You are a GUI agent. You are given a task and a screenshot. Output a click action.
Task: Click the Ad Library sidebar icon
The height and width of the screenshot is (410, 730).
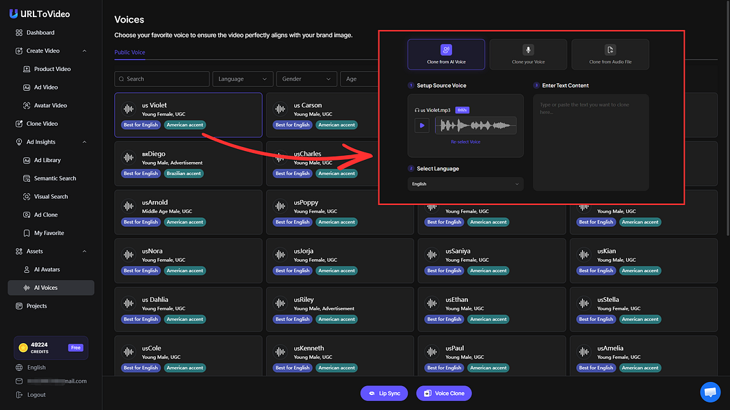[x=27, y=160]
